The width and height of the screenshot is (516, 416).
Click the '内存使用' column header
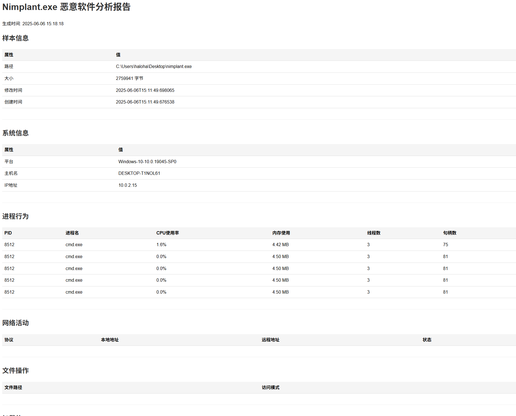[x=281, y=233]
